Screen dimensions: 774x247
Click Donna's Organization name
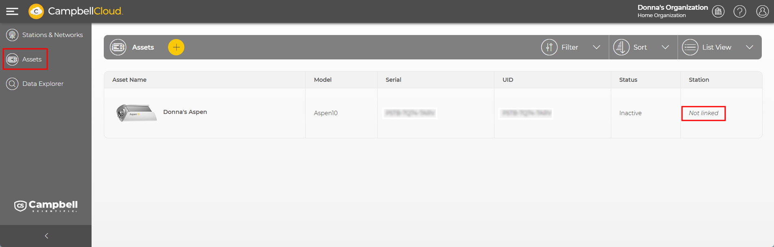click(673, 7)
